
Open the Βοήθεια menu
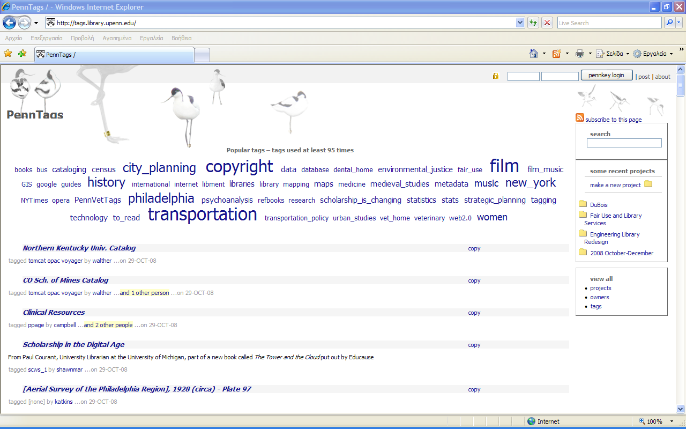182,38
